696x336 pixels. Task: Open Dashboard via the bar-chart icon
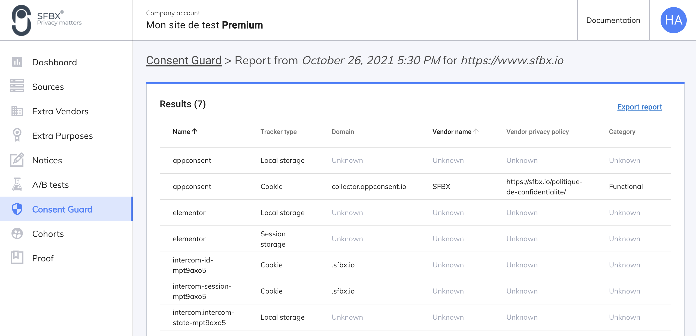coord(17,62)
